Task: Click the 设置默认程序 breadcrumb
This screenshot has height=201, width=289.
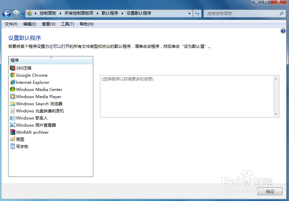Action: (139, 13)
